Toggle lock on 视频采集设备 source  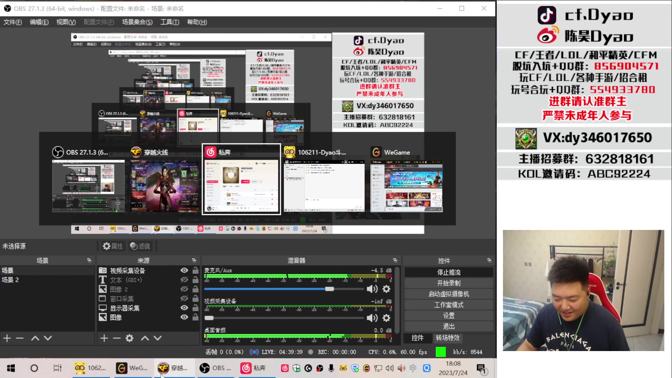tap(195, 271)
